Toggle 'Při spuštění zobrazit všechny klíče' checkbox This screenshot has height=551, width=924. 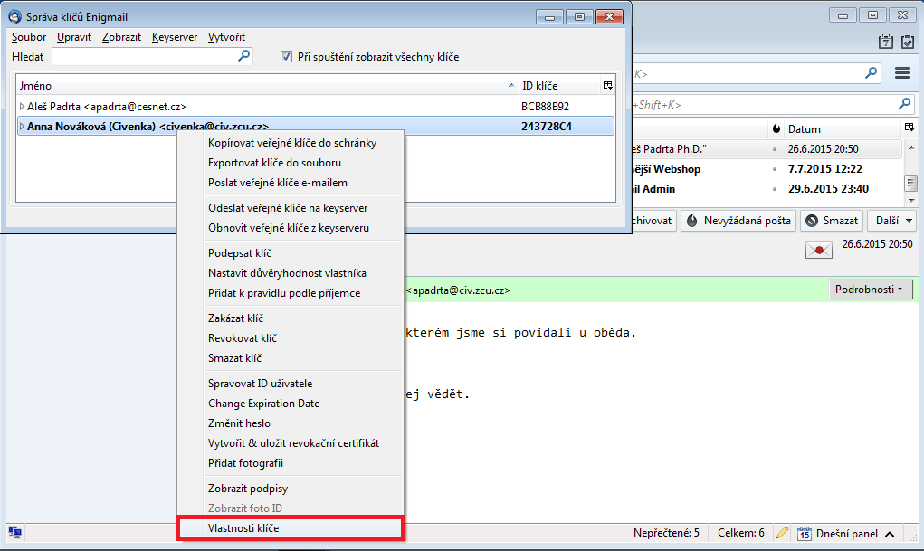point(286,57)
